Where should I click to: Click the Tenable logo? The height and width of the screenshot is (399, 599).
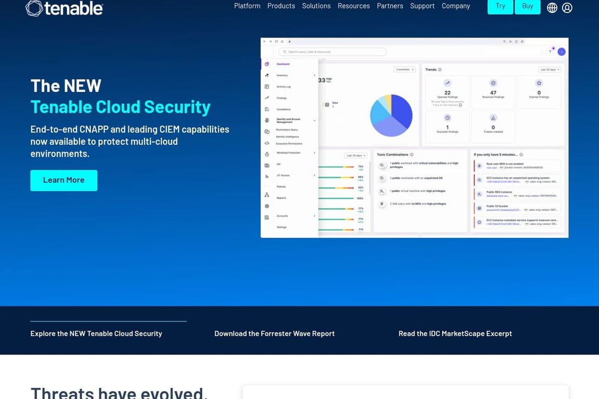coord(63,8)
